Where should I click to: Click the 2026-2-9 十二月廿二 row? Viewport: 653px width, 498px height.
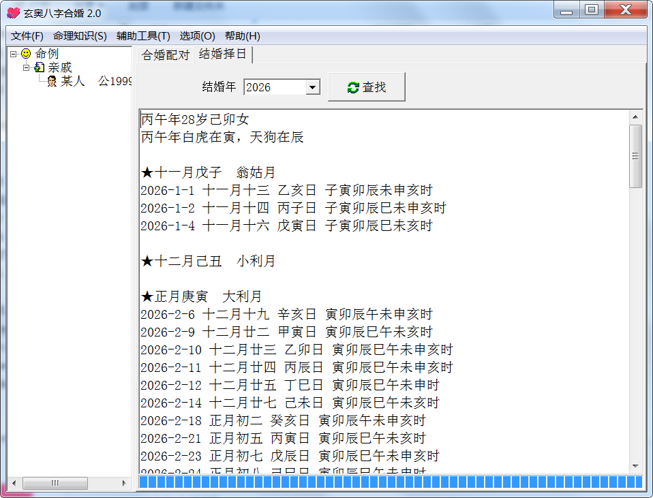pos(286,332)
